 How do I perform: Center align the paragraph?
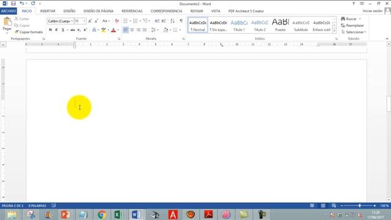click(132, 30)
